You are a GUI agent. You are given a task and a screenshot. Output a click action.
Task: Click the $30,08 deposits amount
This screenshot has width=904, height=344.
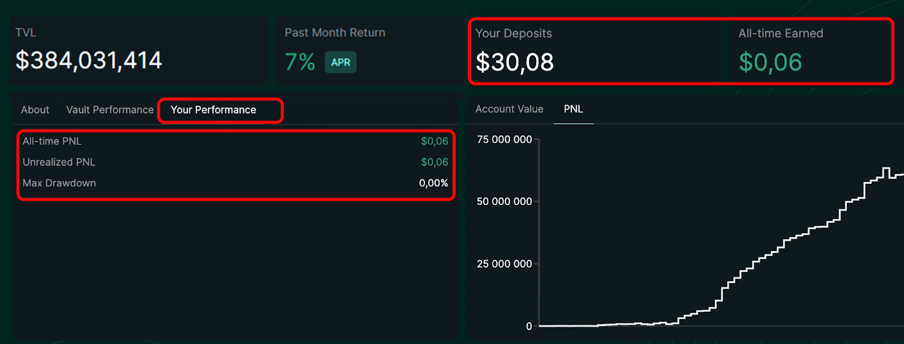pos(514,62)
